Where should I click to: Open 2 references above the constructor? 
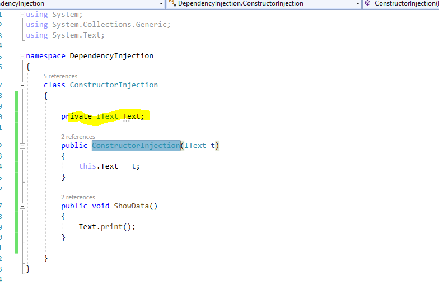click(78, 137)
